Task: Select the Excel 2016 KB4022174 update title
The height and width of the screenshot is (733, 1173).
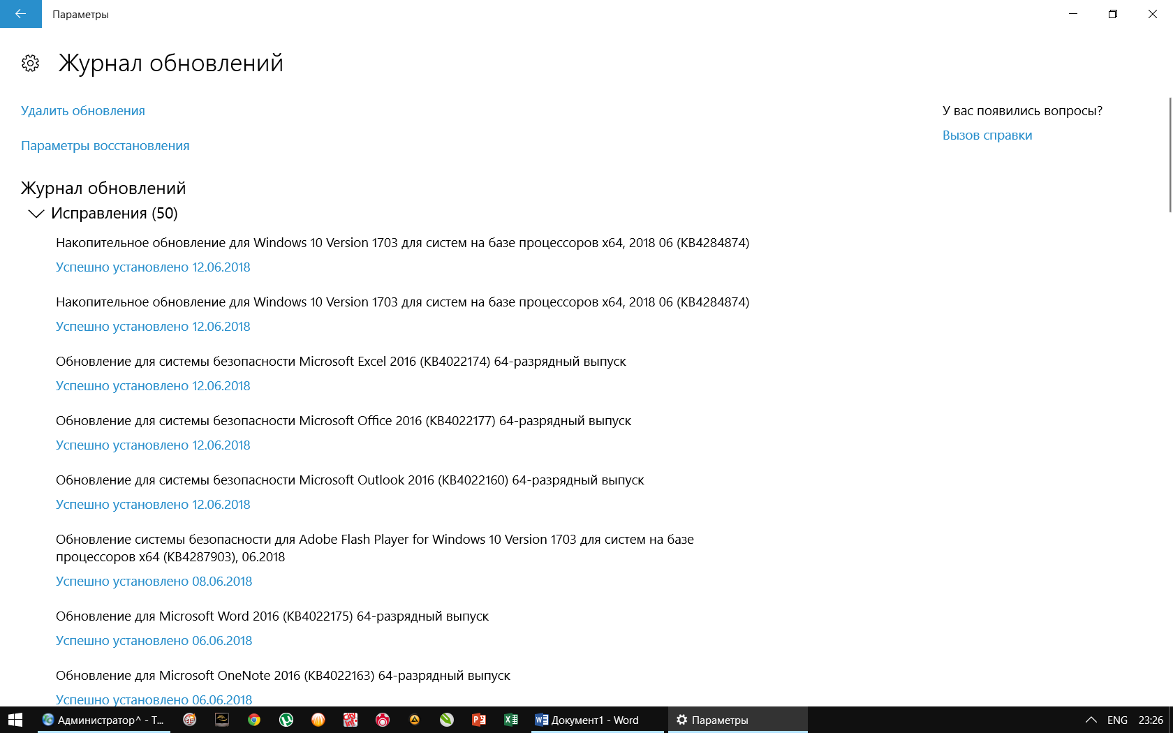Action: 341,362
